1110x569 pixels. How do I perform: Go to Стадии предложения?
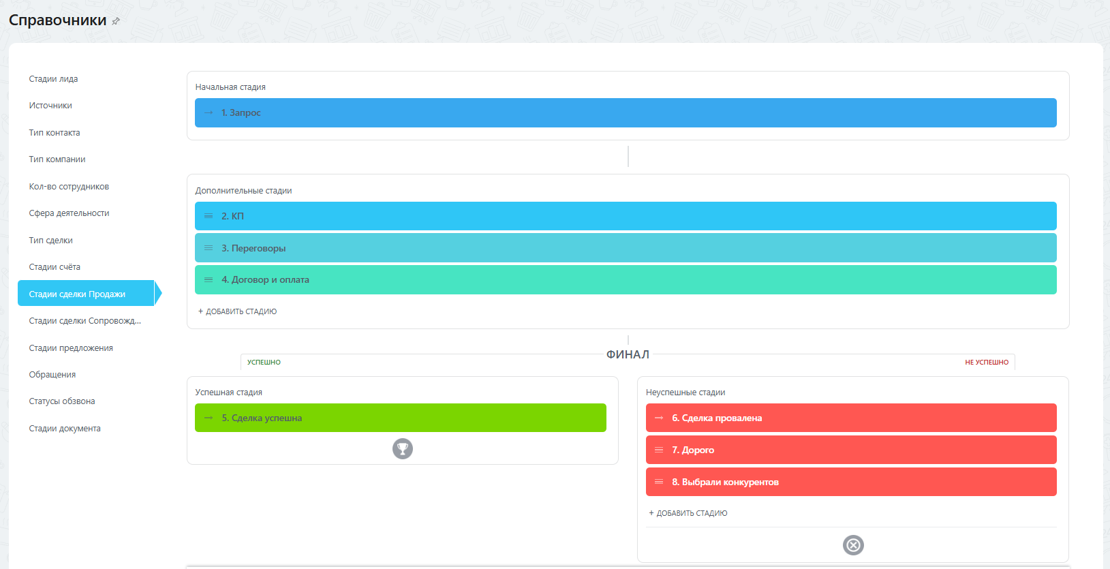tap(71, 348)
